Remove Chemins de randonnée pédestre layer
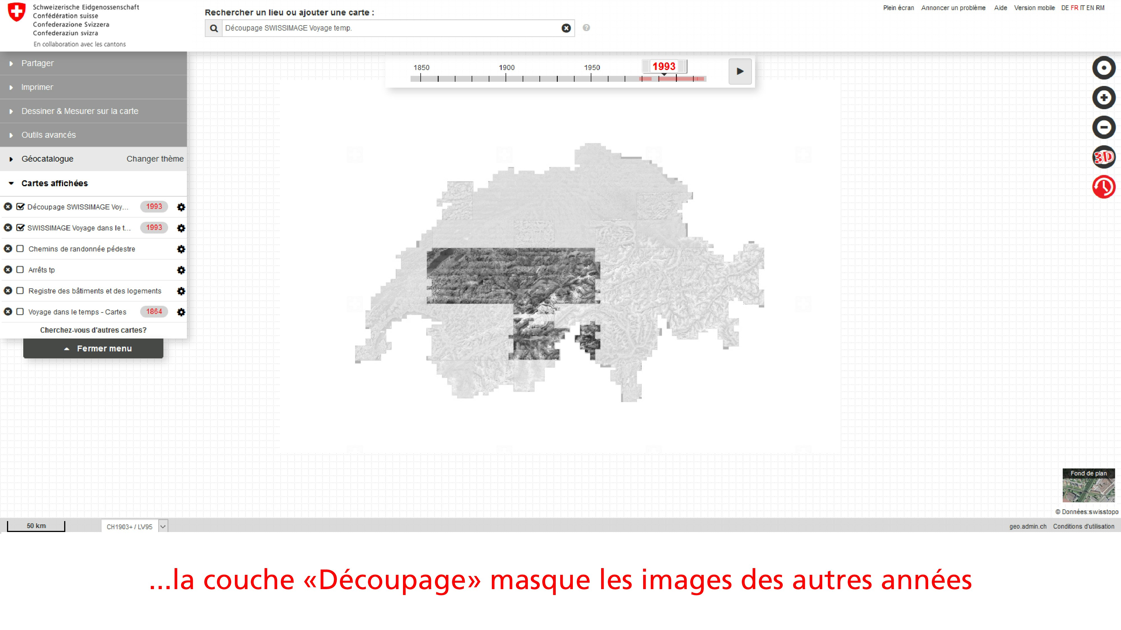Image resolution: width=1121 pixels, height=630 pixels. point(8,249)
